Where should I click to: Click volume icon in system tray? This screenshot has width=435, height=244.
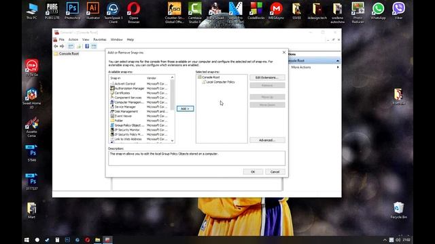tap(398, 240)
